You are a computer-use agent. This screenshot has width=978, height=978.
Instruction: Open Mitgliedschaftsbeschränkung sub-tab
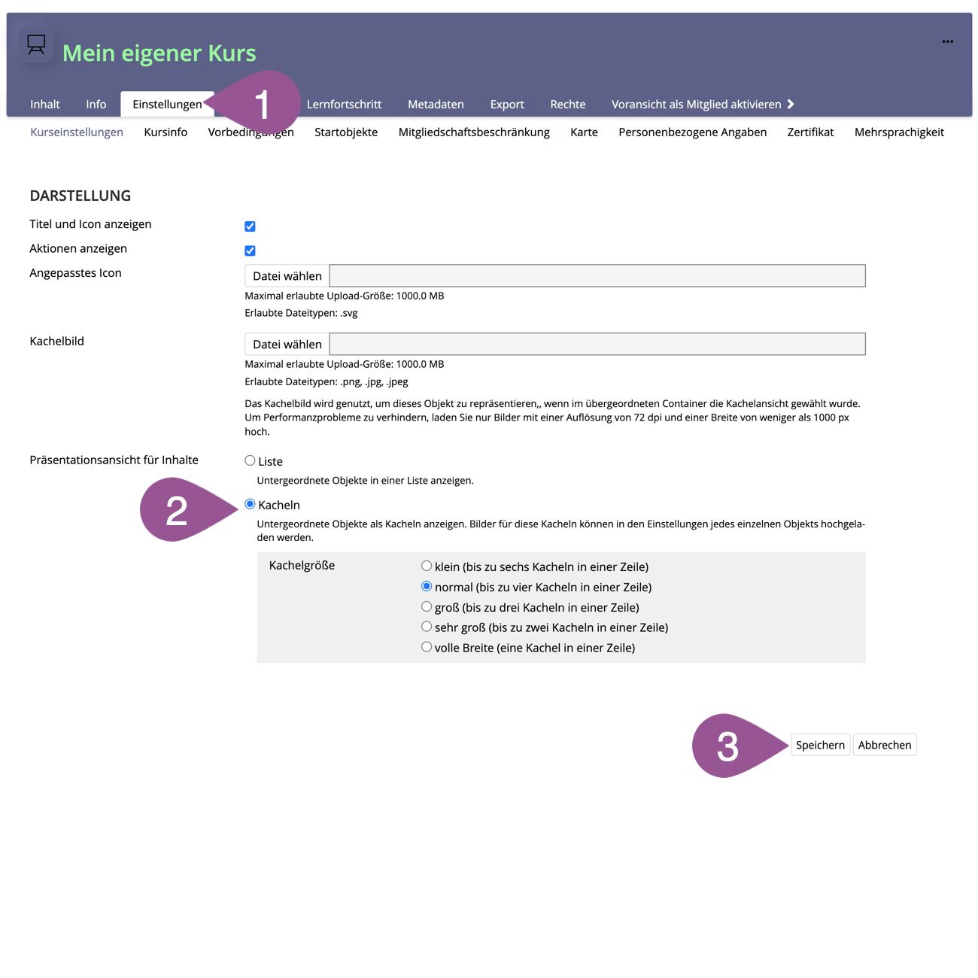[x=474, y=132]
